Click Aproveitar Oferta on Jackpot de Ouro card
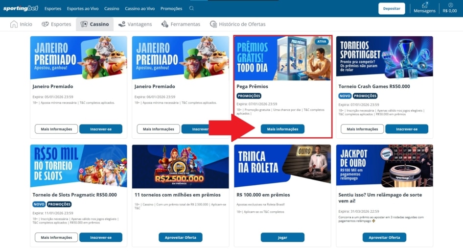 click(384, 237)
